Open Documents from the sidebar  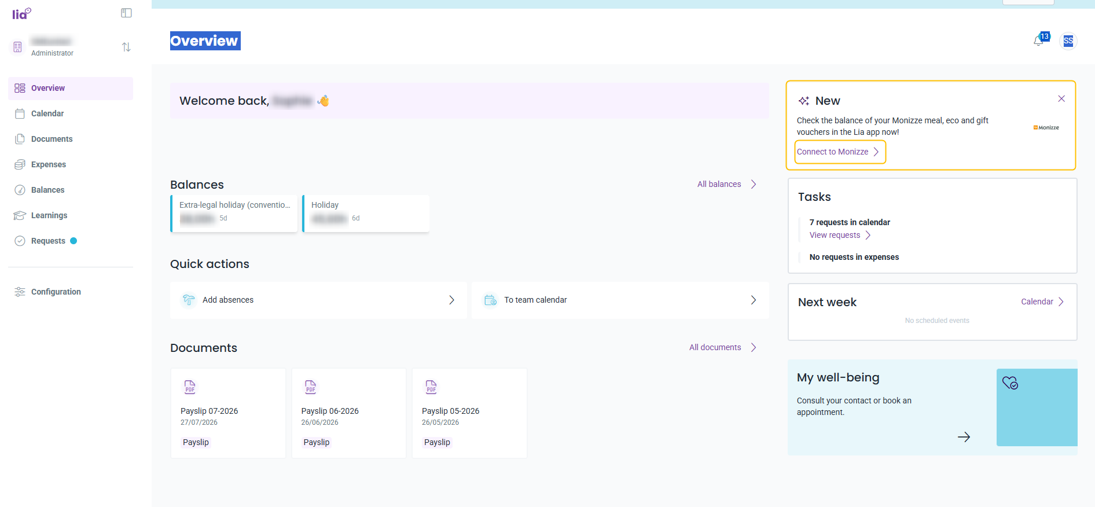coord(71,139)
